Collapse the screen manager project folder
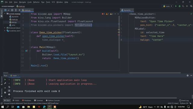This screenshot has height=109, width=193. [5, 14]
